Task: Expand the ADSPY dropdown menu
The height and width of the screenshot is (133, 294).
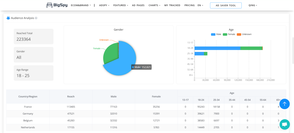Action: pos(104,5)
